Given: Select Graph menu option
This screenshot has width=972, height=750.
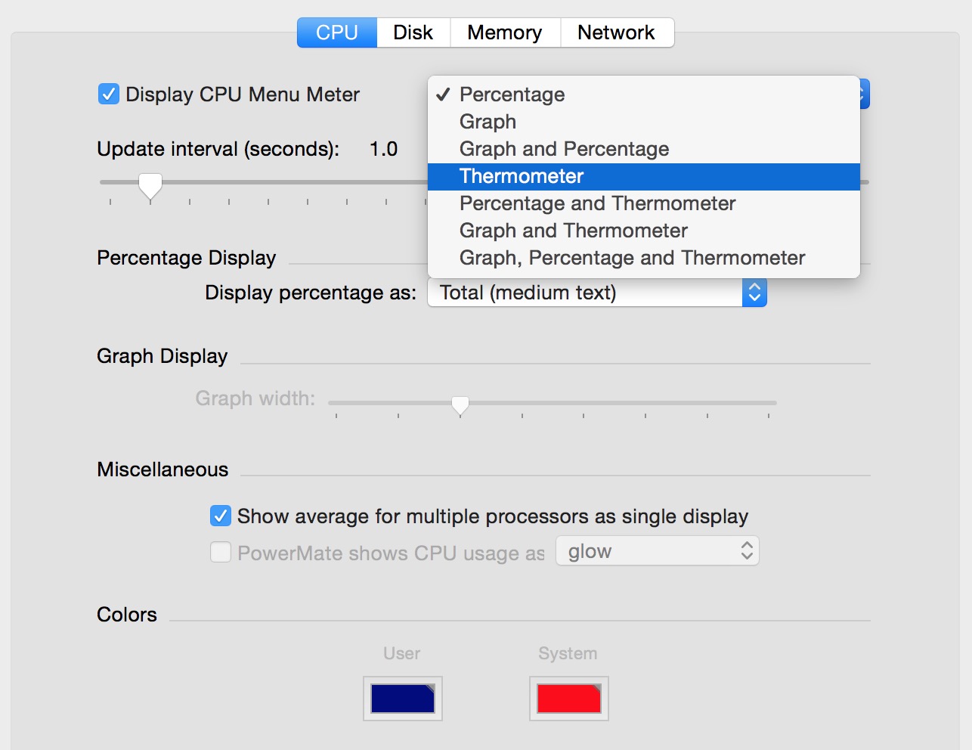Looking at the screenshot, I should coord(488,122).
